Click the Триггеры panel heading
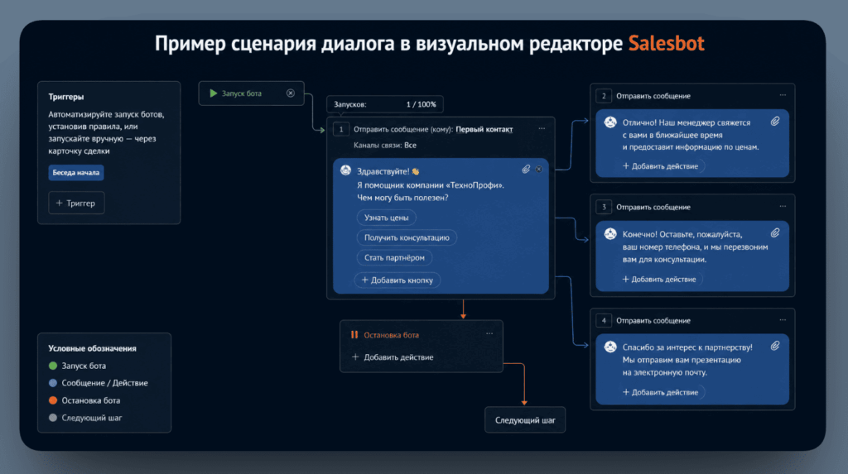The width and height of the screenshot is (848, 474). click(66, 97)
